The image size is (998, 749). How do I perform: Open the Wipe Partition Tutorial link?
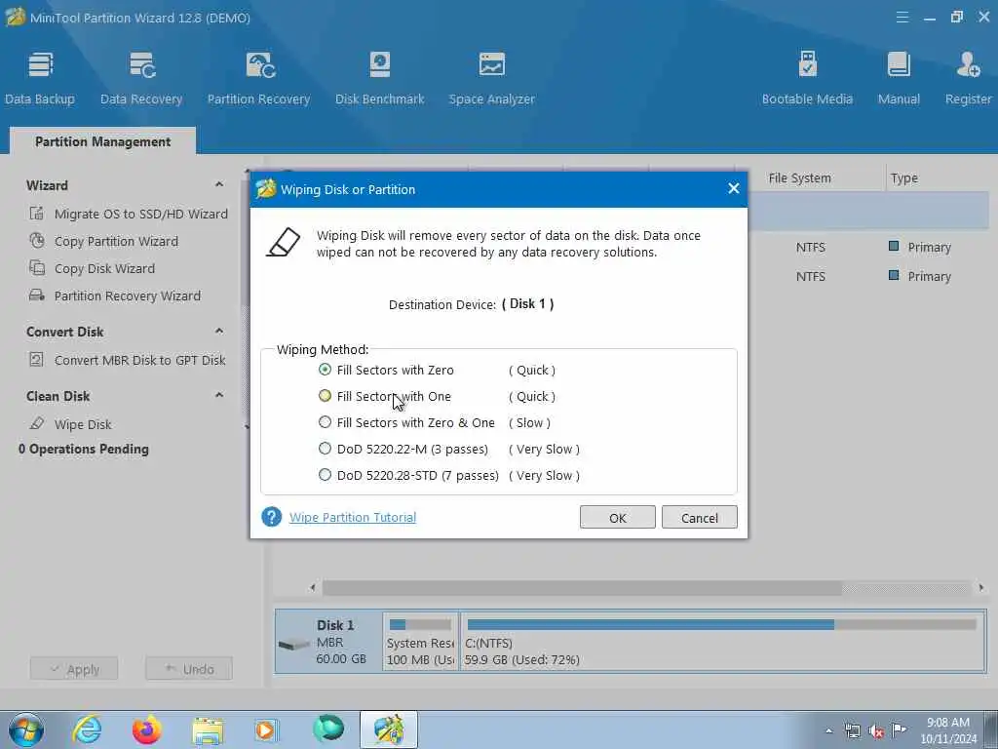coord(353,517)
